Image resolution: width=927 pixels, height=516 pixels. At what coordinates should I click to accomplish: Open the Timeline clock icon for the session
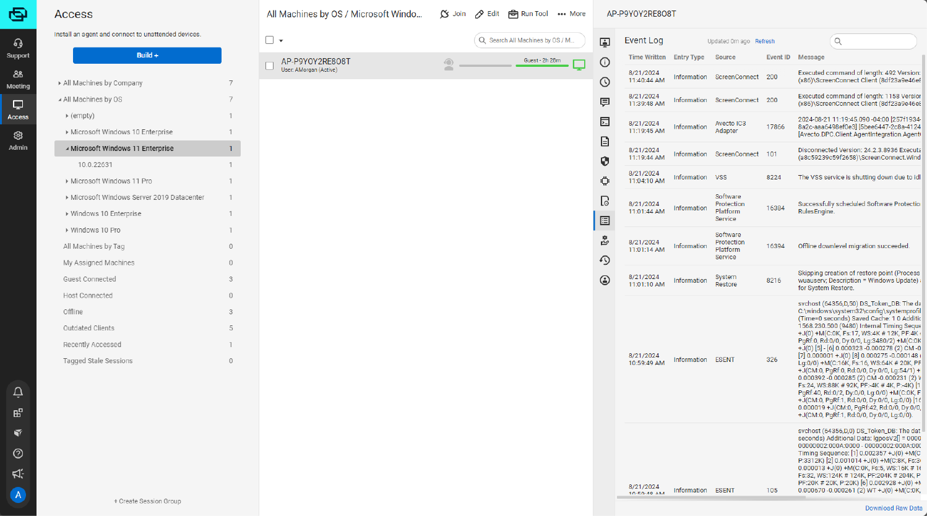coord(605,82)
